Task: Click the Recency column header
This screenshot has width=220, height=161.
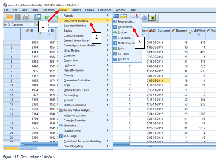Action: 179,34
